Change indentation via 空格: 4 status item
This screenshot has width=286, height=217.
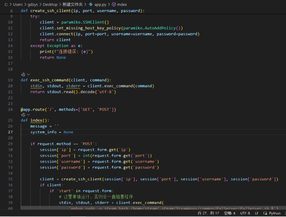(230, 213)
